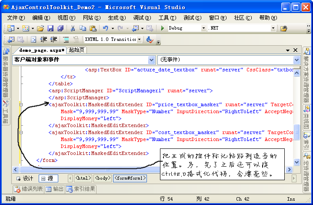
Task: Expand the (无事件) events dropdown
Action: pos(296,60)
